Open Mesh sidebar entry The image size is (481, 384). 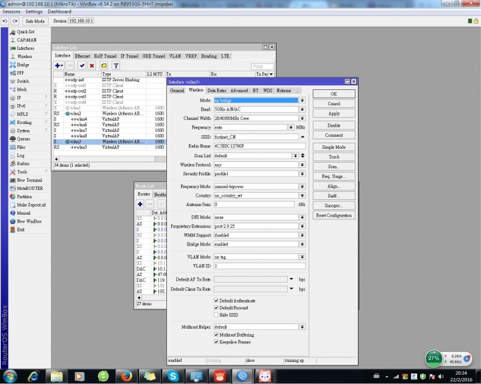coord(22,90)
